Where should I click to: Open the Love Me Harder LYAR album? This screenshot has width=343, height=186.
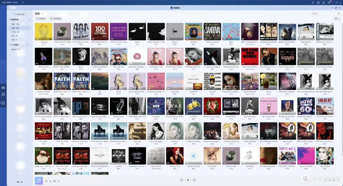[175, 106]
